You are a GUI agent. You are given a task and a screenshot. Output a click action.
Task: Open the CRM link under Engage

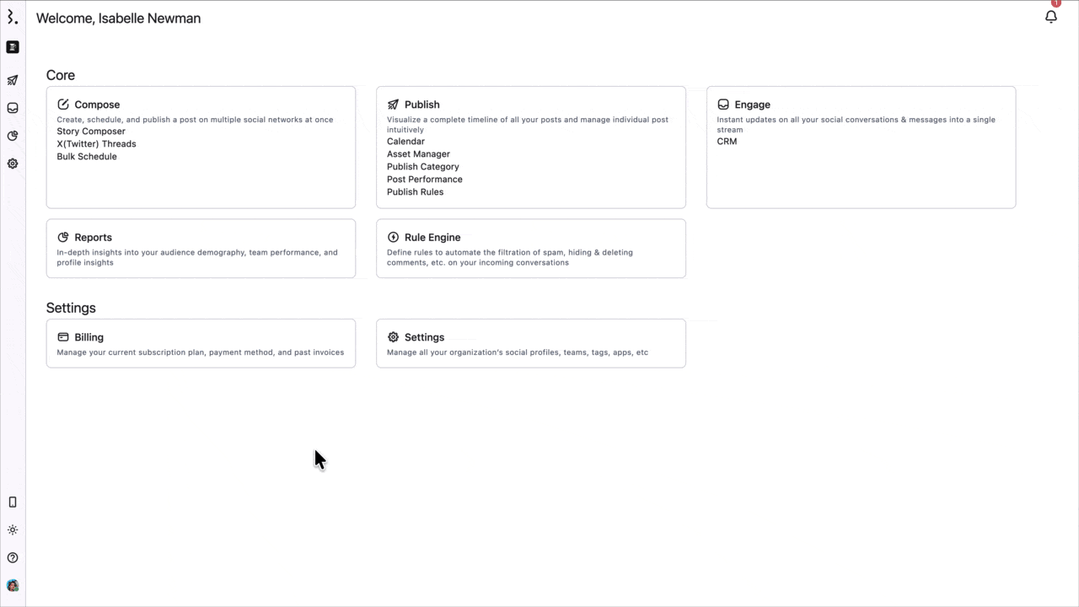click(727, 142)
